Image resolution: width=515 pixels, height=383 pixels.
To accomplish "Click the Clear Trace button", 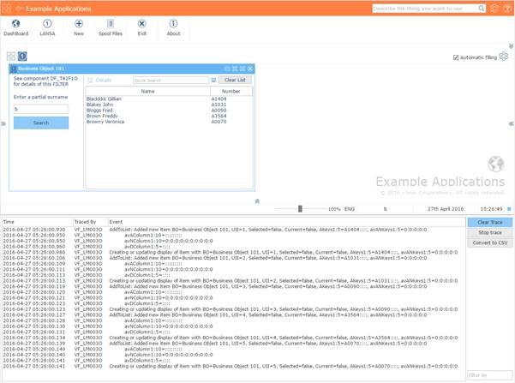I will tap(489, 223).
